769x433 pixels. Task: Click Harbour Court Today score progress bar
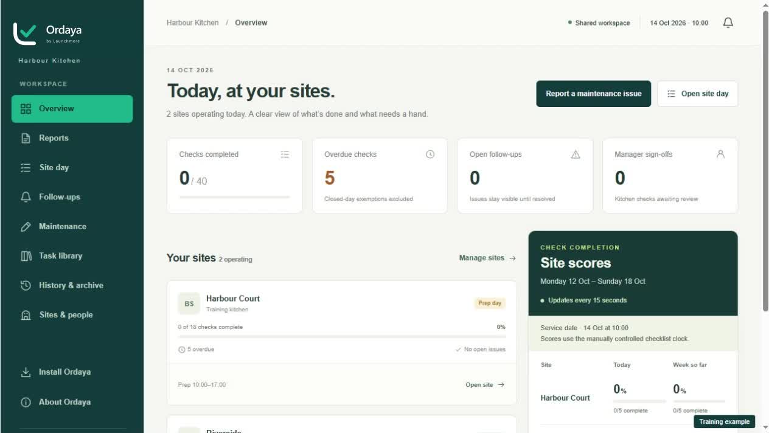(x=639, y=401)
